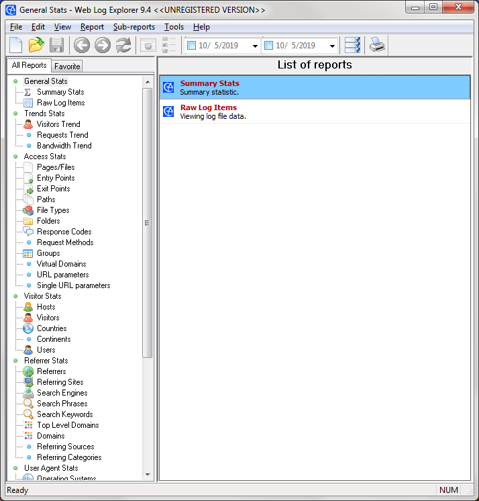
Task: Click the tree scrollbar down arrow
Action: point(148,475)
